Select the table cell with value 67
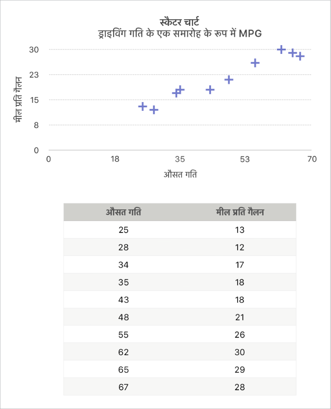 [124, 388]
